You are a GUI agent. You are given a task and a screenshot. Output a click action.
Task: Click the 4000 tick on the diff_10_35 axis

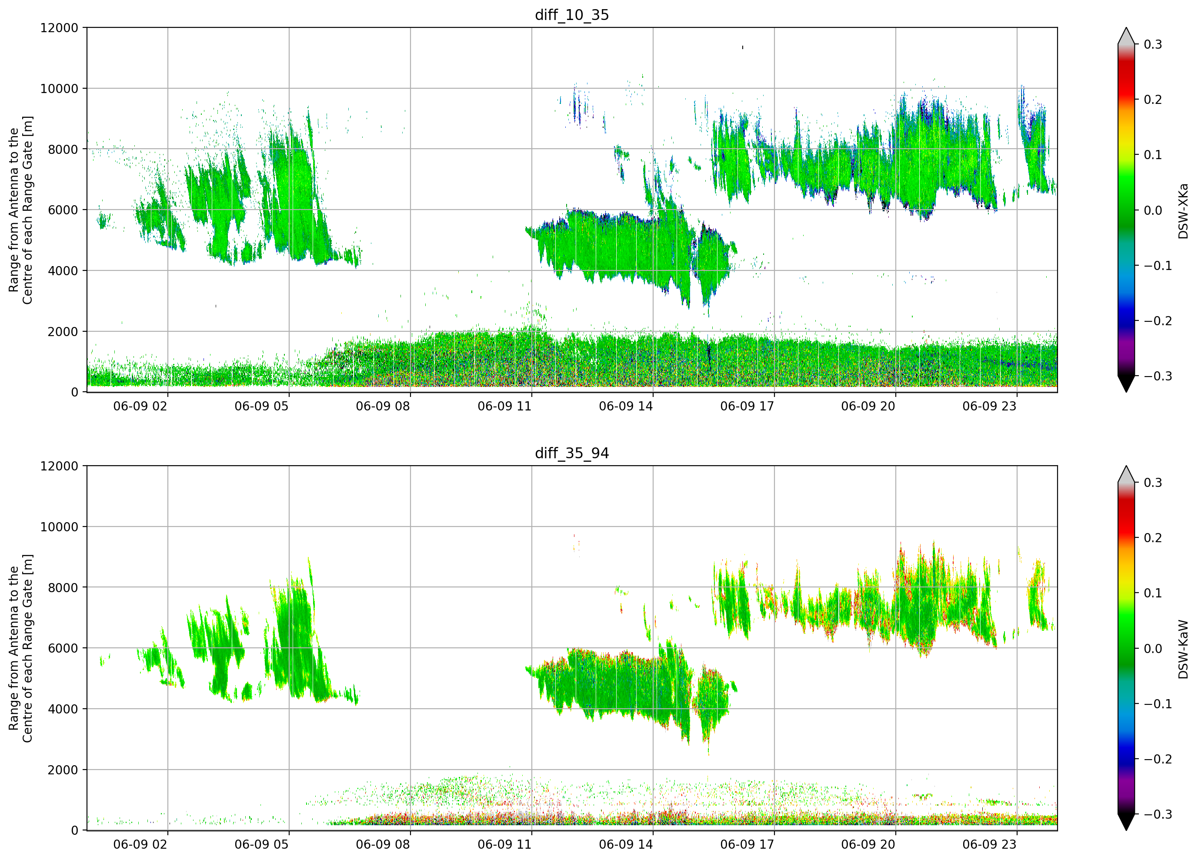(63, 270)
